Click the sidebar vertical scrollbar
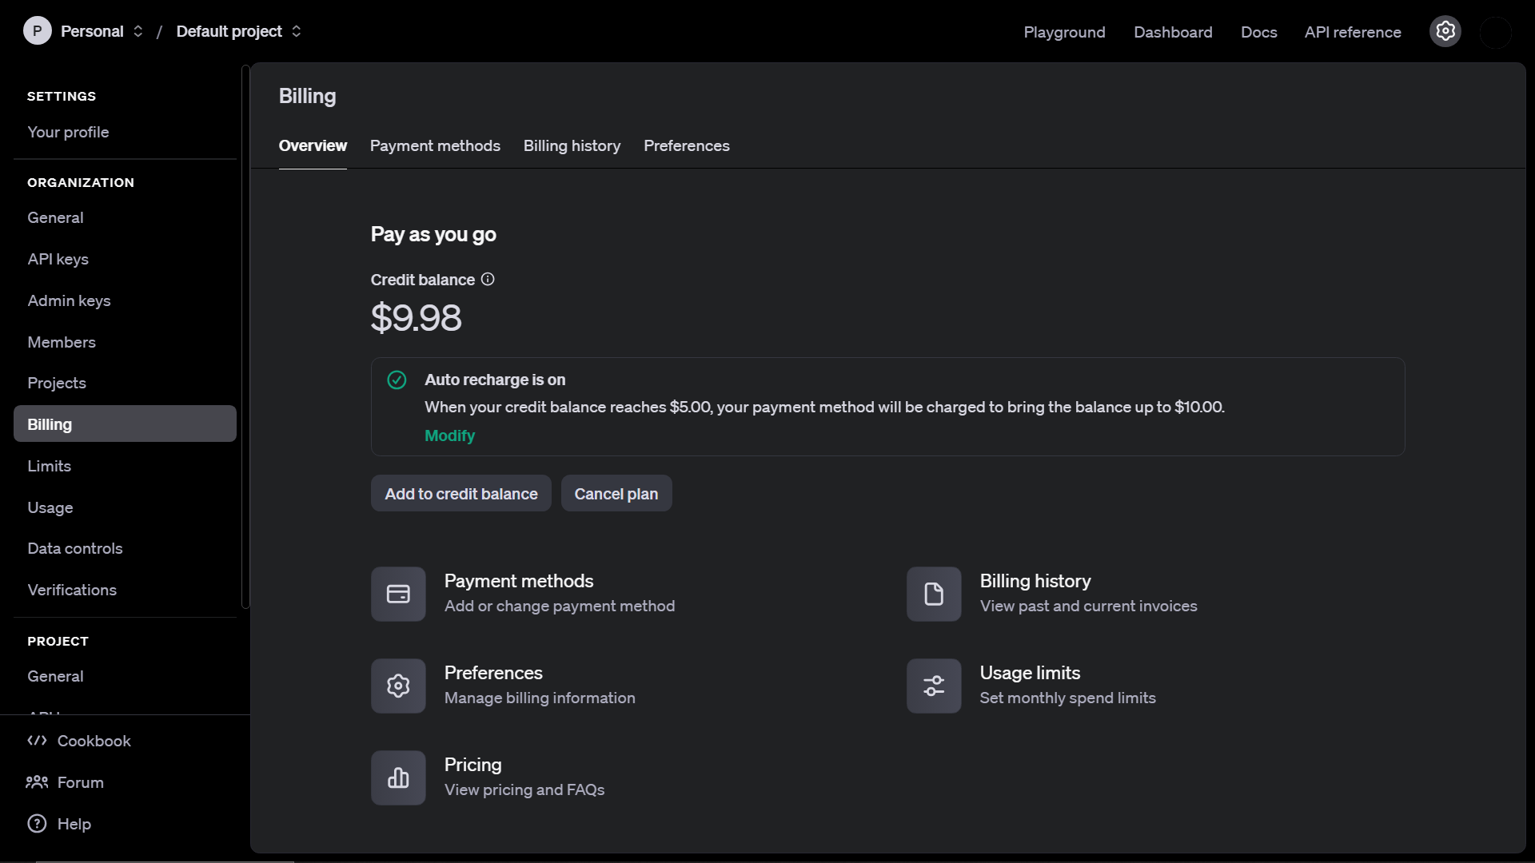Screen dimensions: 1535x863 tap(245, 336)
